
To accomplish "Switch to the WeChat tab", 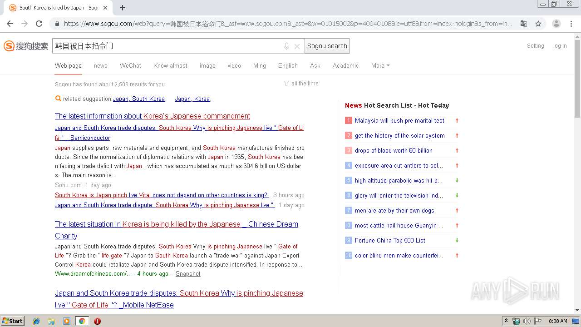I will (x=130, y=65).
